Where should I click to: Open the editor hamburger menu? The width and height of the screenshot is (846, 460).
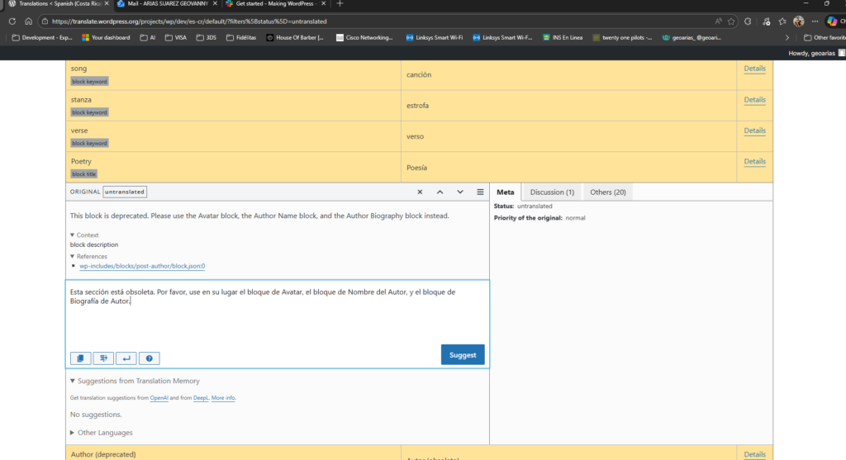[480, 192]
